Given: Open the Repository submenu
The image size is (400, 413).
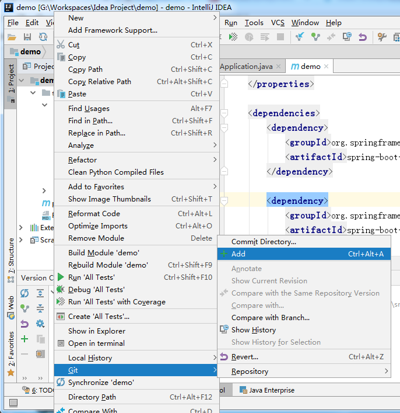Looking at the screenshot, I should pos(304,371).
